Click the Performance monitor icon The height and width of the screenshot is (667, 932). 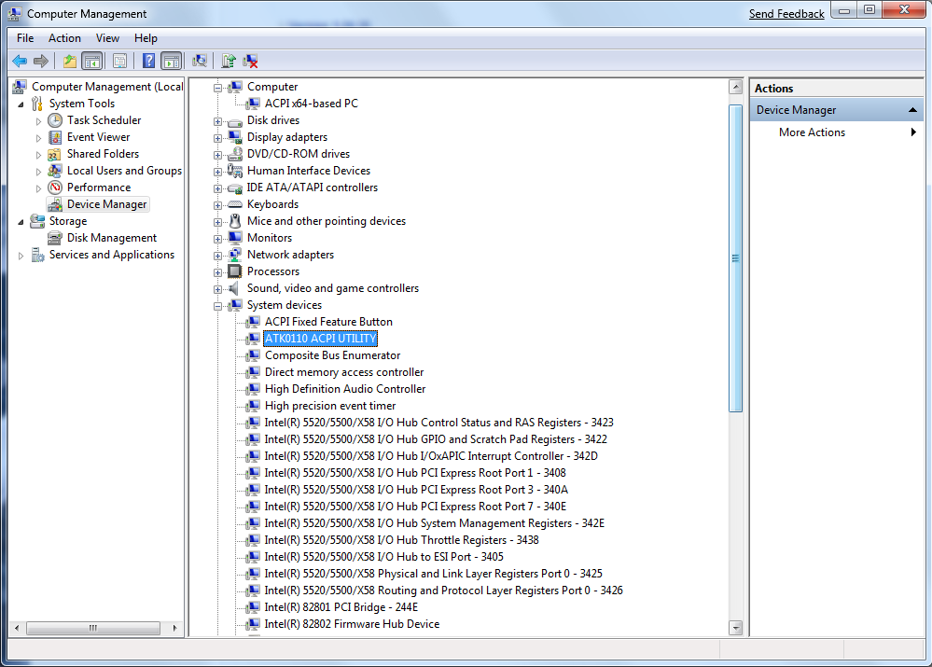(55, 188)
